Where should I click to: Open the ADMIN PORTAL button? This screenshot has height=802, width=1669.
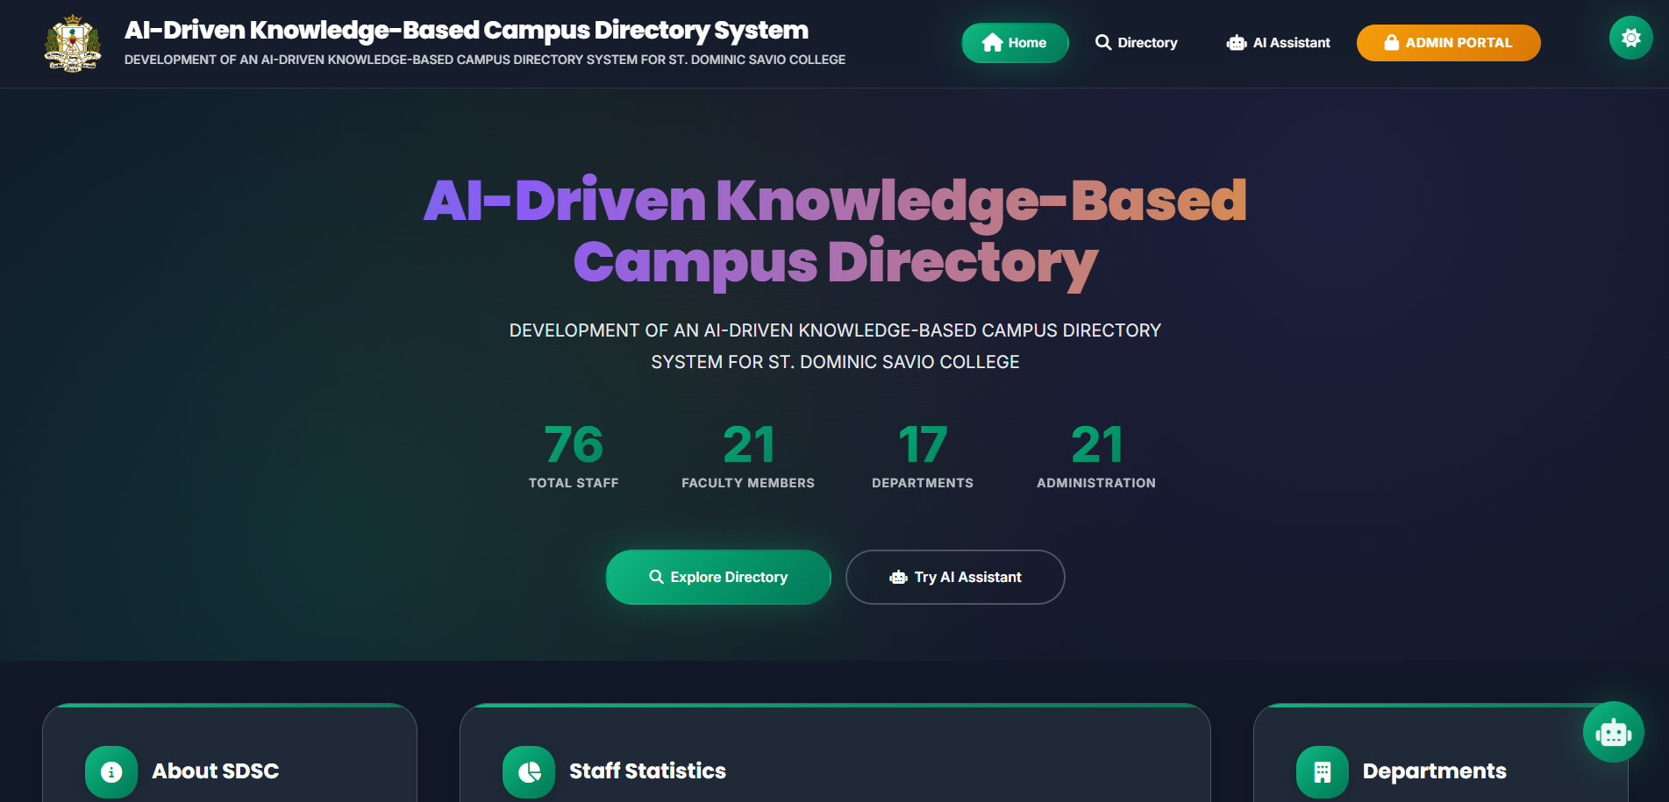click(x=1448, y=43)
